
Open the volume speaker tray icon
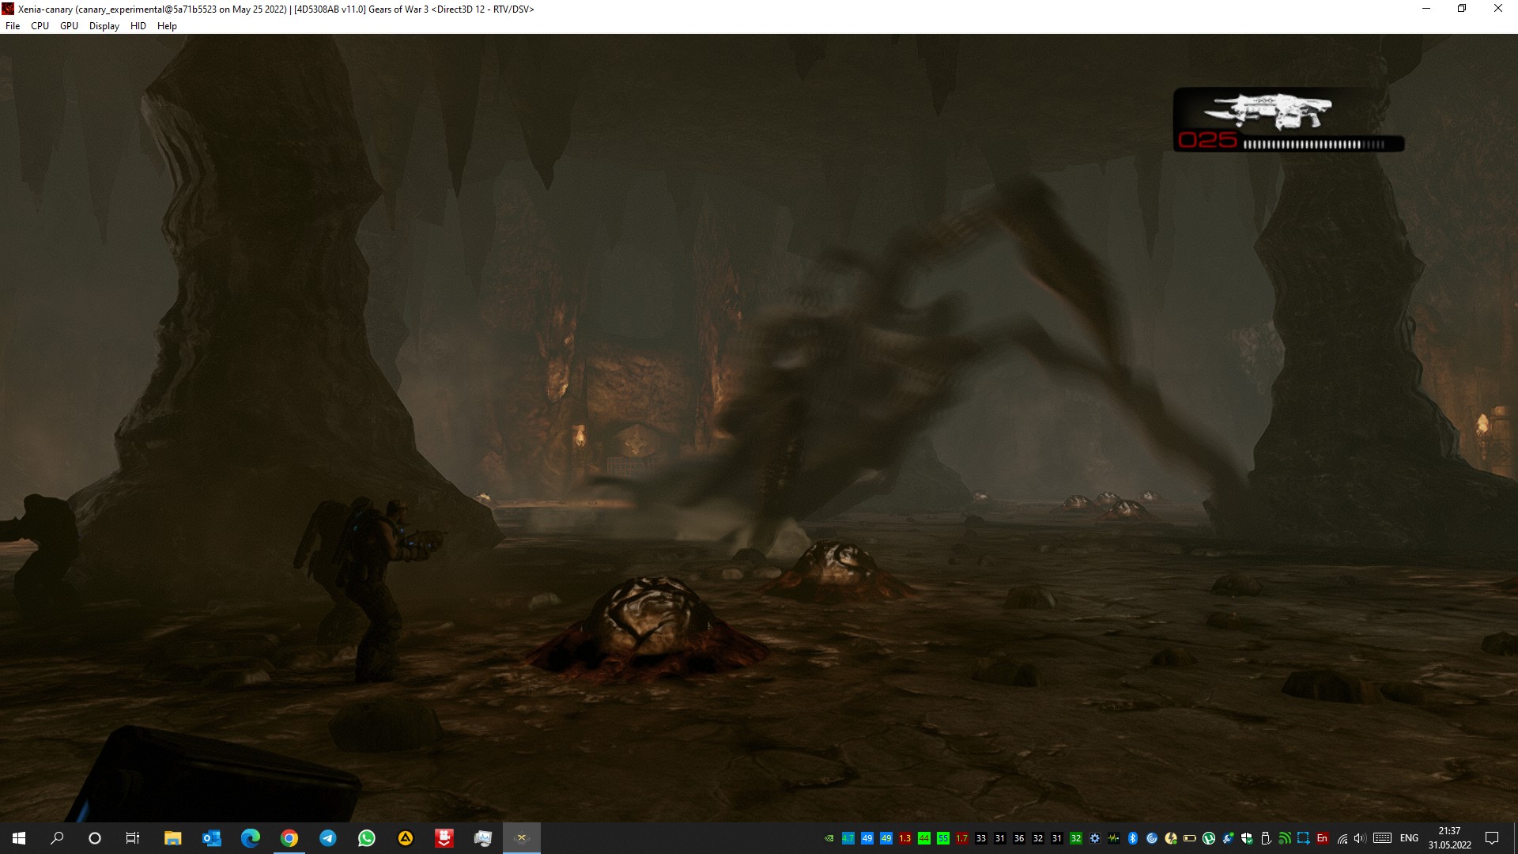(1359, 838)
